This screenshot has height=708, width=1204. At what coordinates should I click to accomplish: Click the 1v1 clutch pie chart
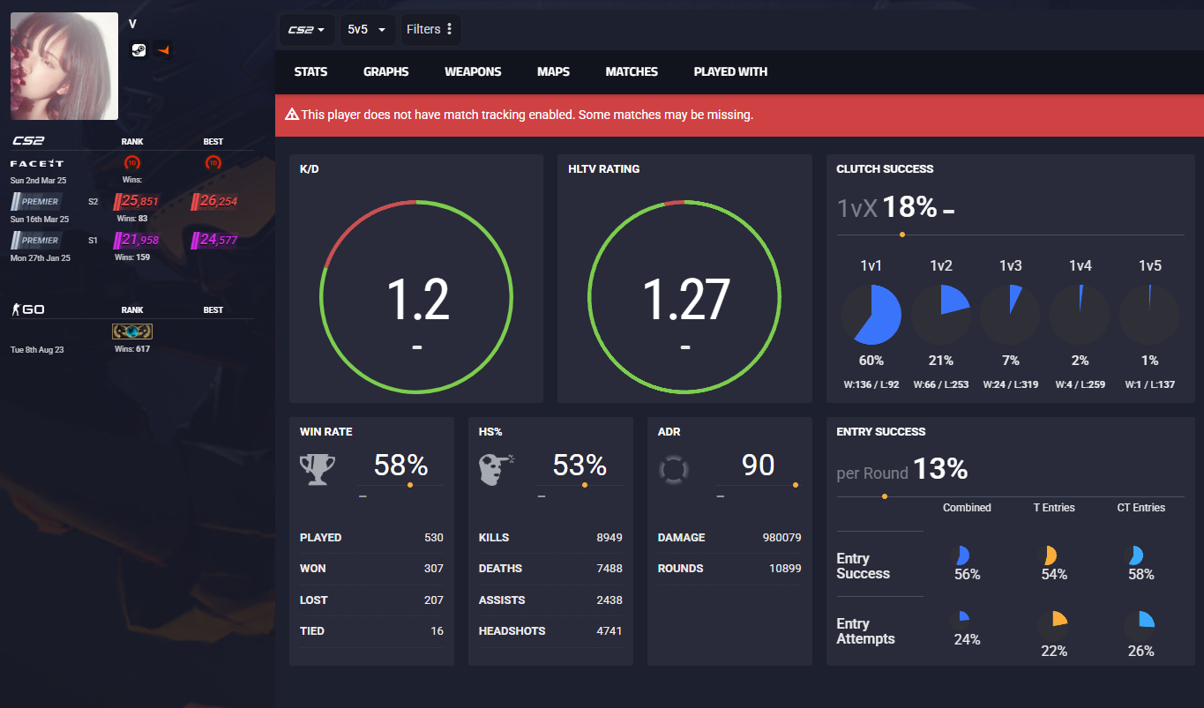(871, 314)
